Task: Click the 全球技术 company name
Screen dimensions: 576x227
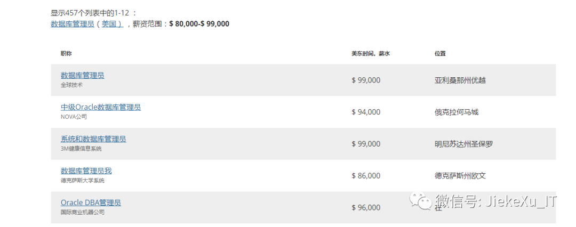Action: pos(71,85)
